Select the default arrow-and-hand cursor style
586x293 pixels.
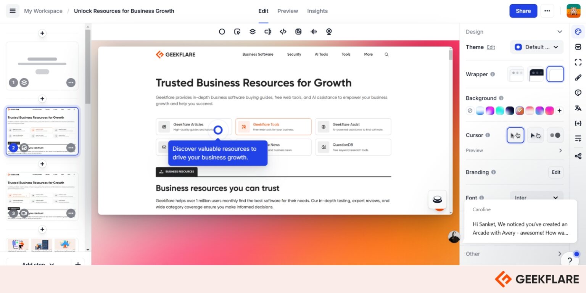coord(515,135)
